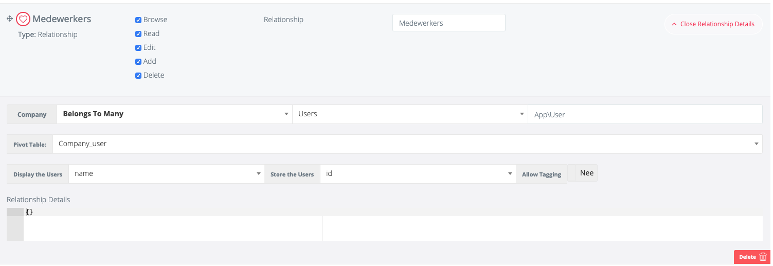The width and height of the screenshot is (773, 266).
Task: Close Relationship Details panel
Action: pyautogui.click(x=713, y=24)
